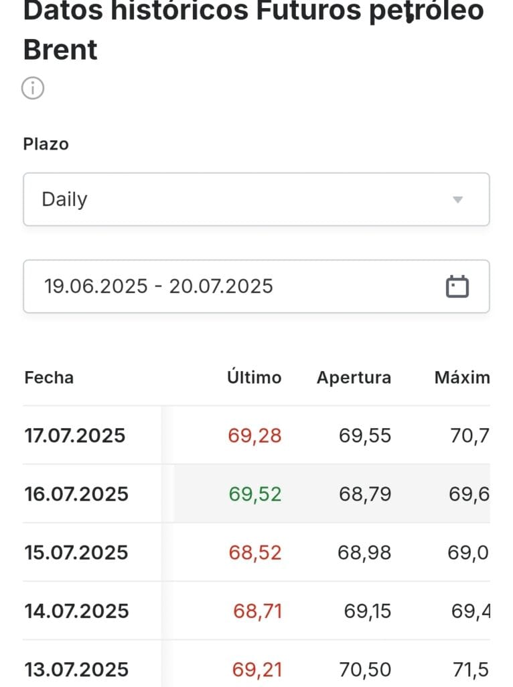Click the opening price 70,50
513x687 pixels.
coord(367,670)
